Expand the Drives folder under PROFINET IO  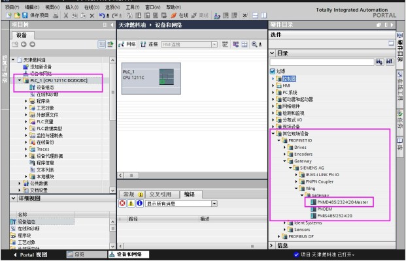pyautogui.click(x=285, y=147)
